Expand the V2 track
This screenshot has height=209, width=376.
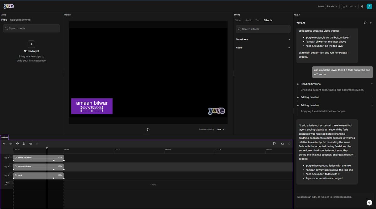pos(9,175)
